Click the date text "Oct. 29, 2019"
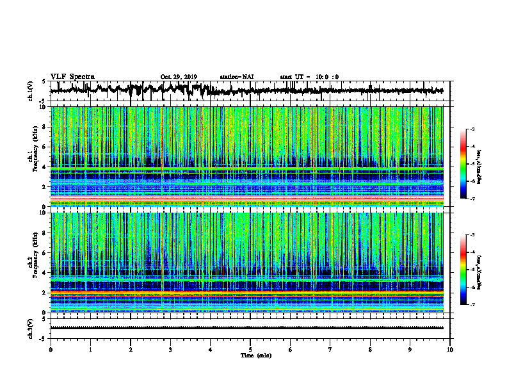507x392 pixels. click(179, 77)
